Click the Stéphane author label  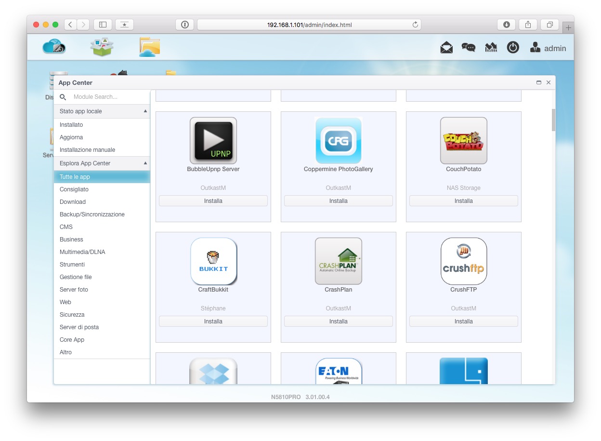(x=213, y=308)
